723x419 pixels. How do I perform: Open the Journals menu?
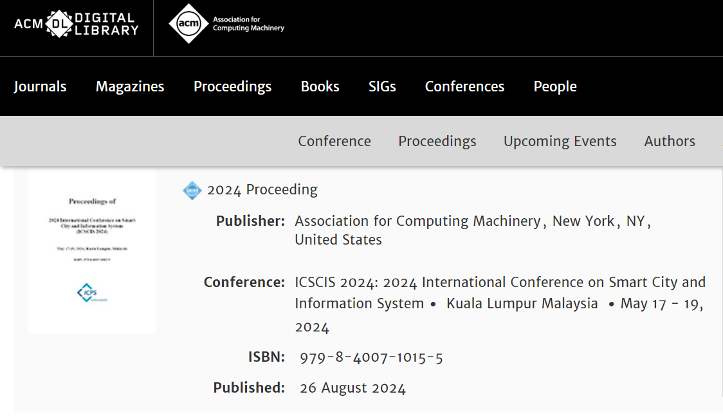(40, 86)
